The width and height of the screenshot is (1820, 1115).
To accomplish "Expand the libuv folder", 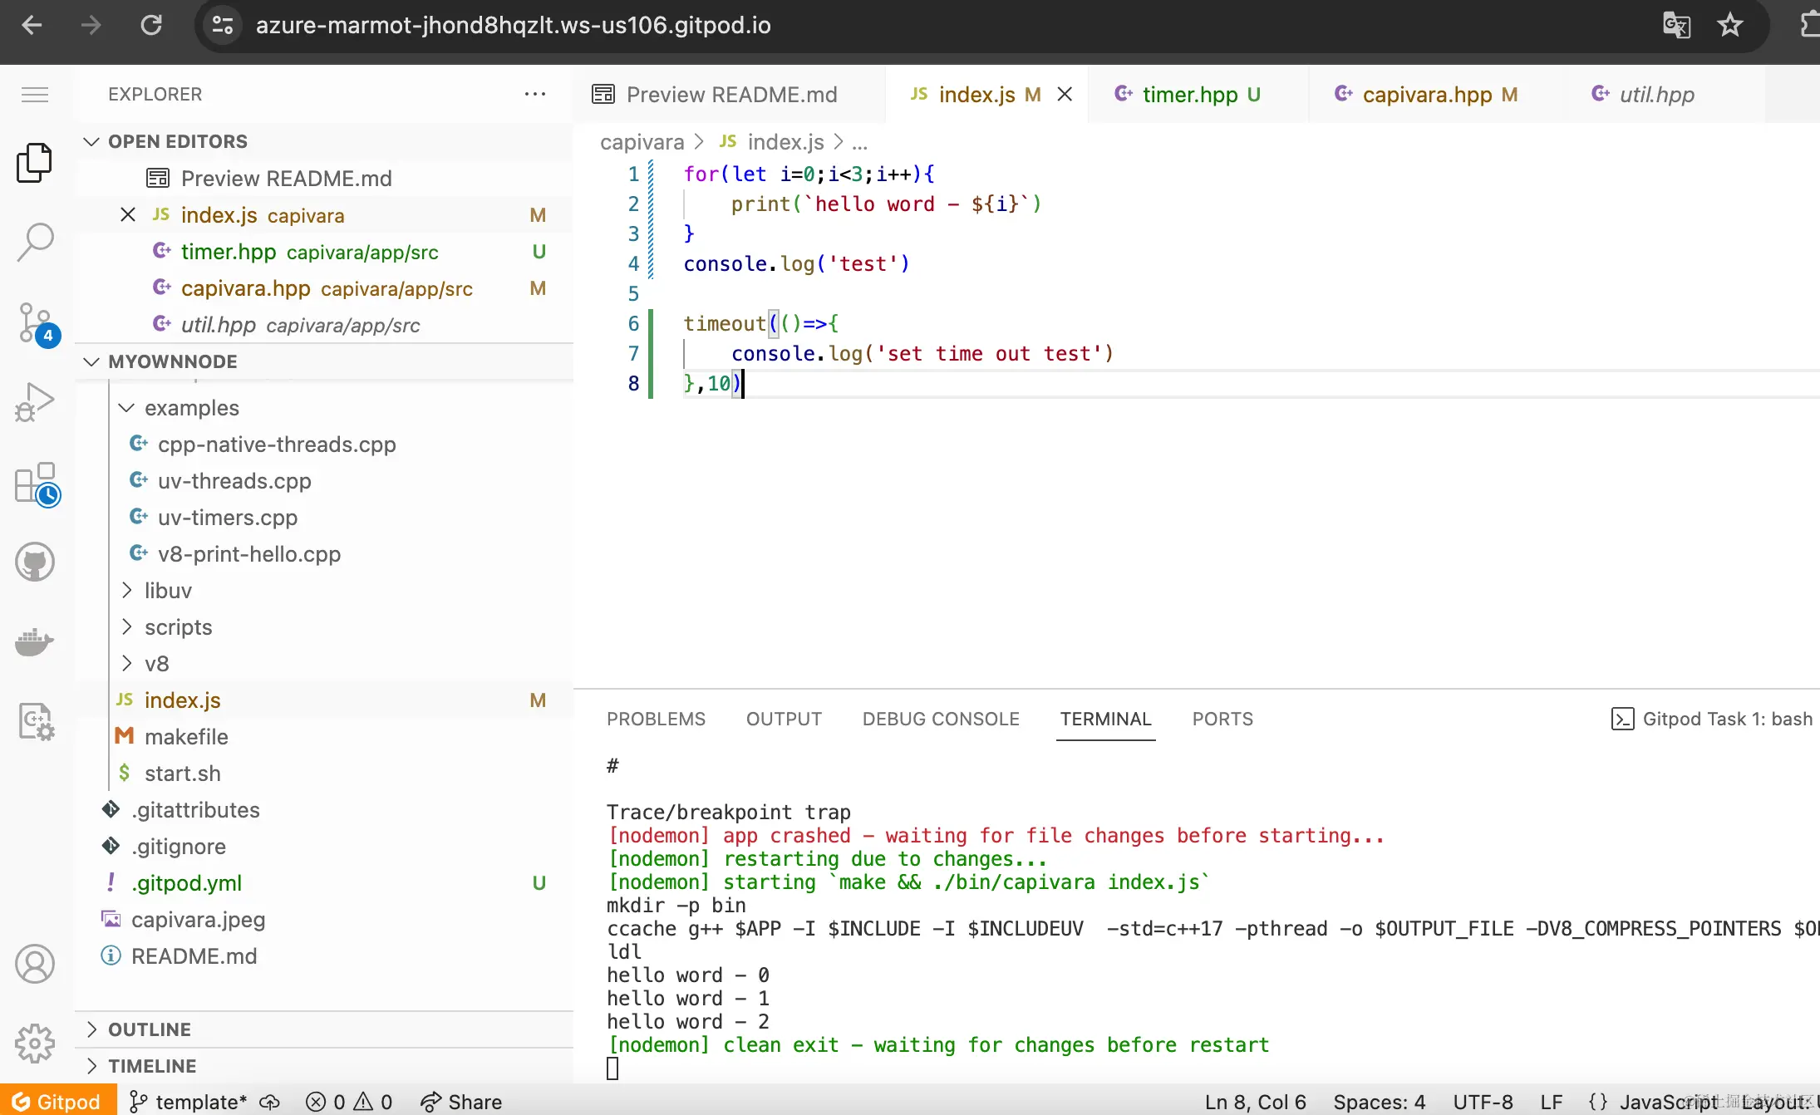I will coord(168,591).
